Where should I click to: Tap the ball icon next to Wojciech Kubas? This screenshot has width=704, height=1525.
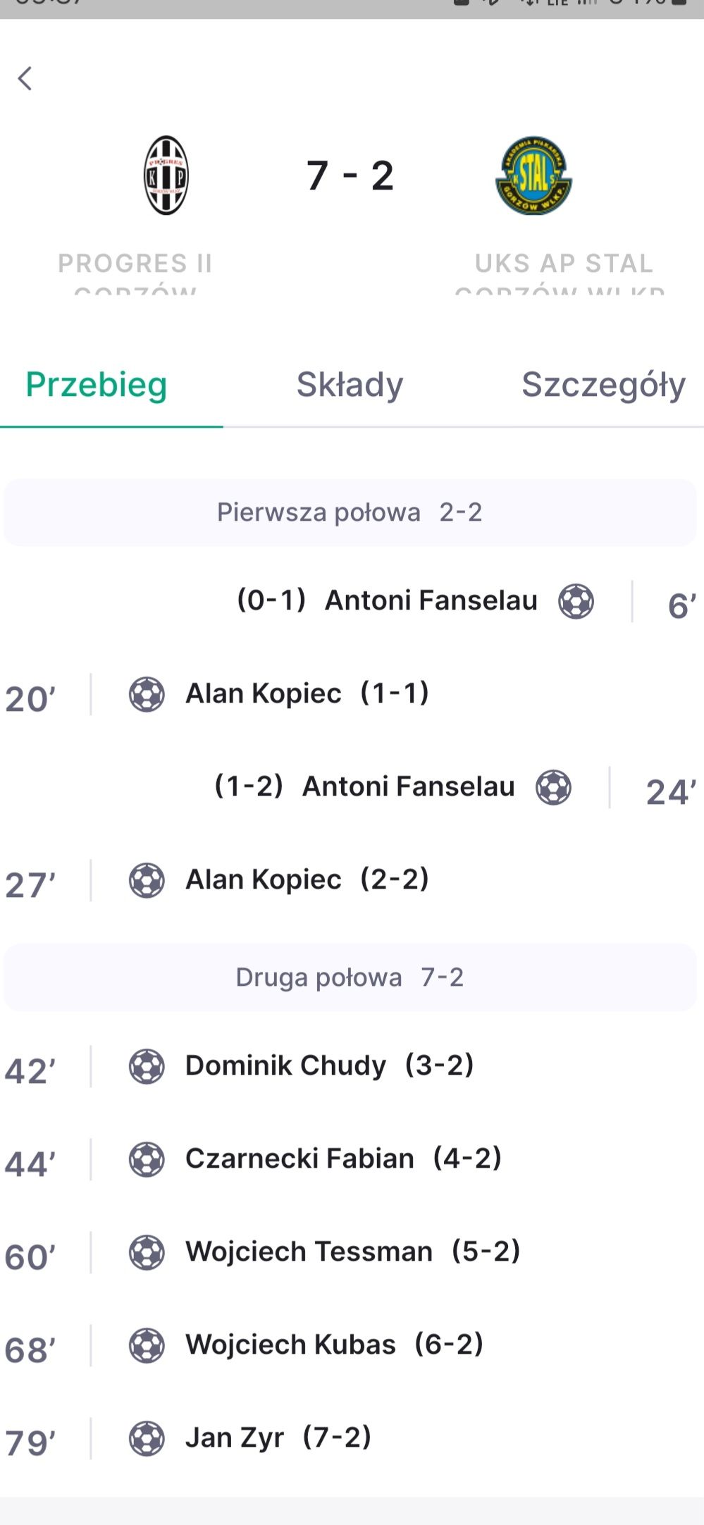(147, 1345)
